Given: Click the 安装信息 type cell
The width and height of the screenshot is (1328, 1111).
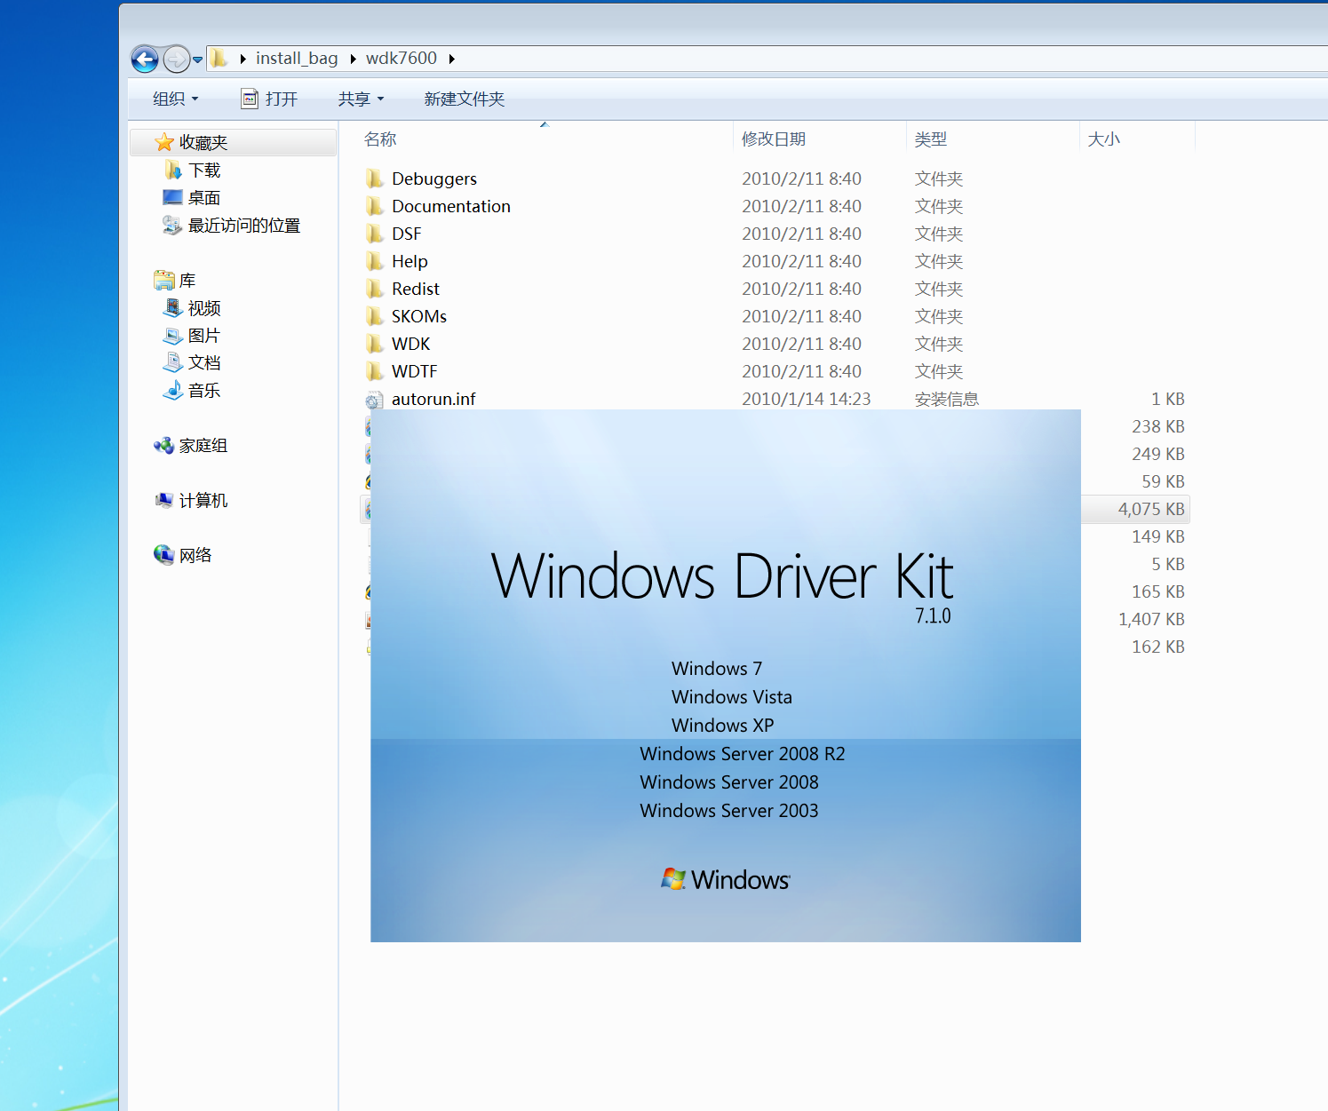Looking at the screenshot, I should (947, 399).
